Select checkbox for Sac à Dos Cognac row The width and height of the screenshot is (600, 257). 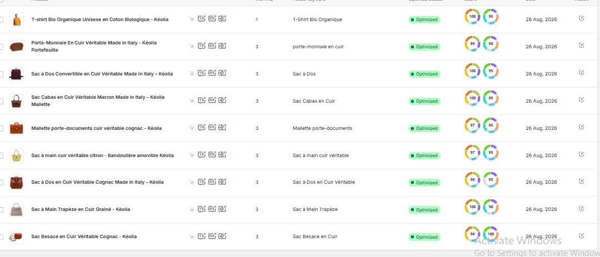1,183
